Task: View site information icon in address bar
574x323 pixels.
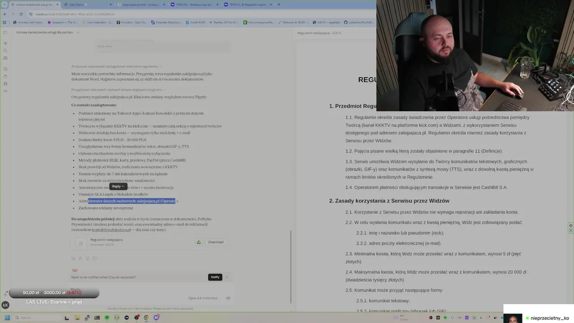Action: tap(30, 14)
